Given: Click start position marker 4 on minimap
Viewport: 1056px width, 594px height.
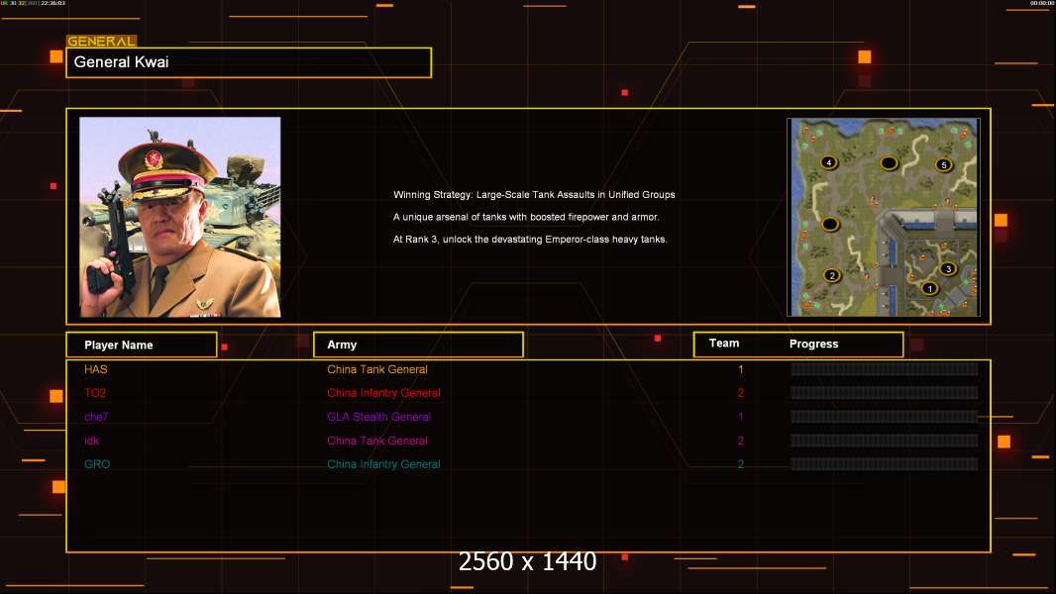Looking at the screenshot, I should pyautogui.click(x=828, y=162).
